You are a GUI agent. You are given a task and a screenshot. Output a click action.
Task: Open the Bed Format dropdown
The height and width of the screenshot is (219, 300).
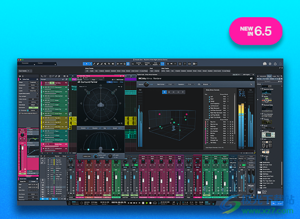[171, 84]
